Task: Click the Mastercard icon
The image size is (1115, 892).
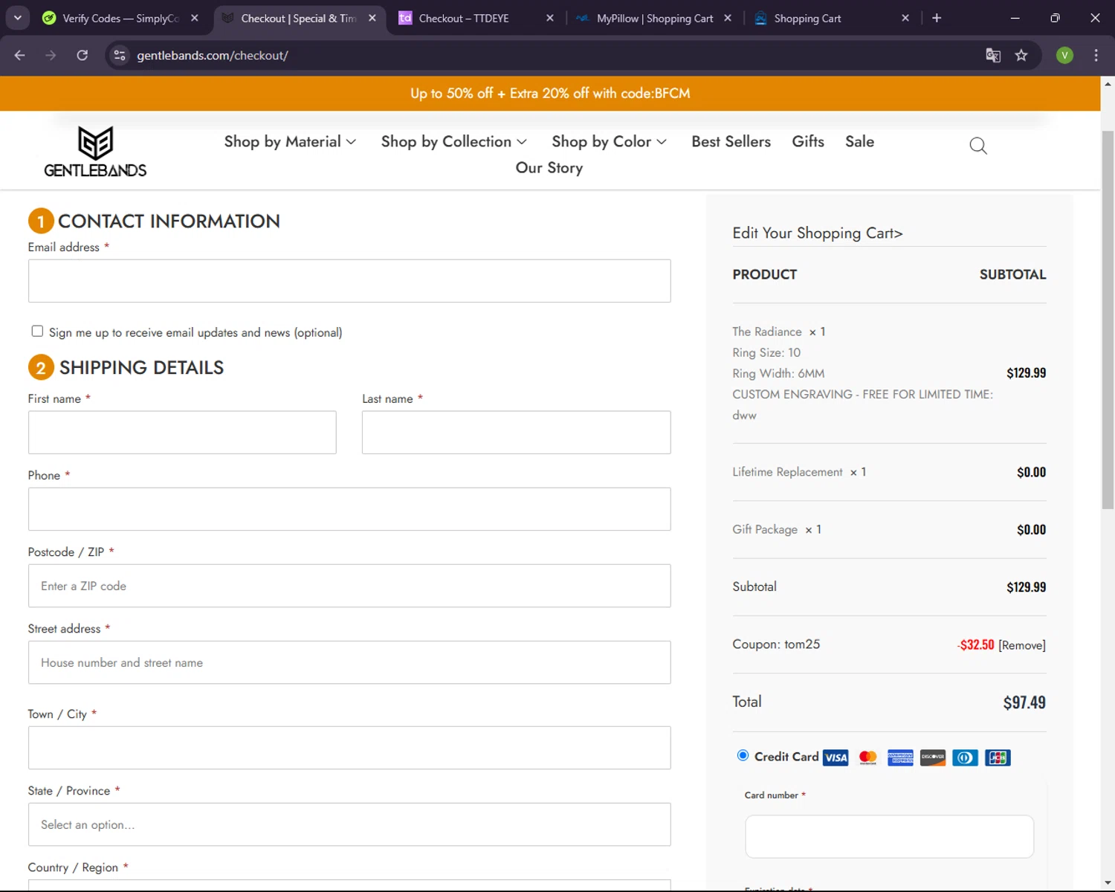Action: point(867,757)
